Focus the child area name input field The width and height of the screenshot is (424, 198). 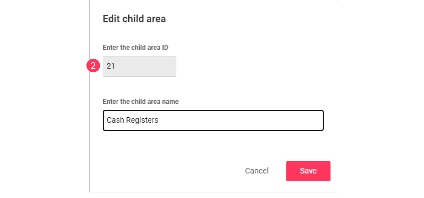tap(213, 120)
